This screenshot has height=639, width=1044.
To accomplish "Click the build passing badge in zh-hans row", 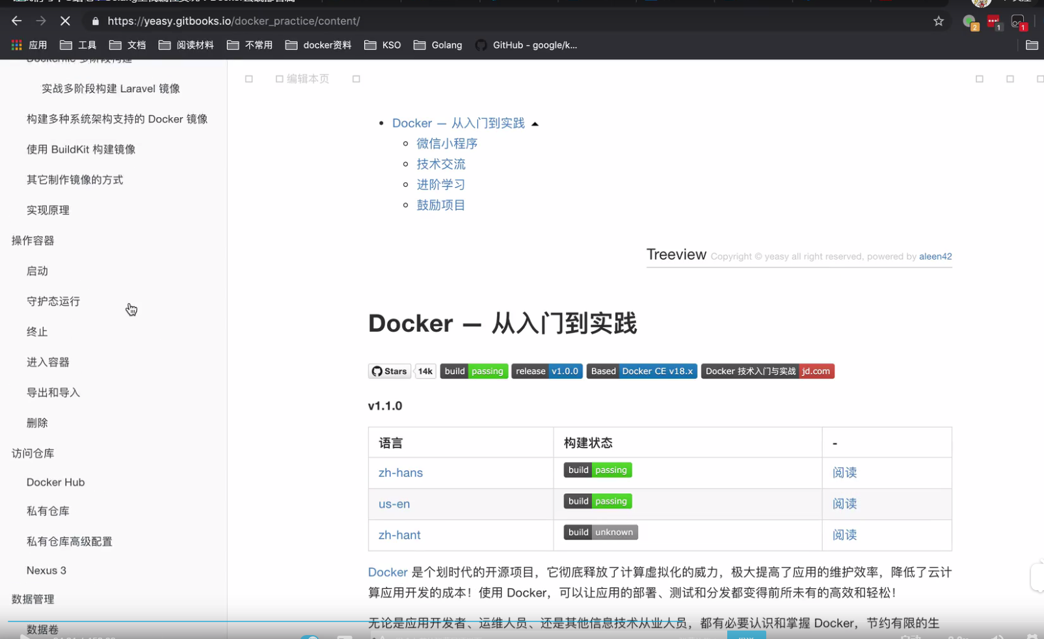I will click(x=598, y=470).
